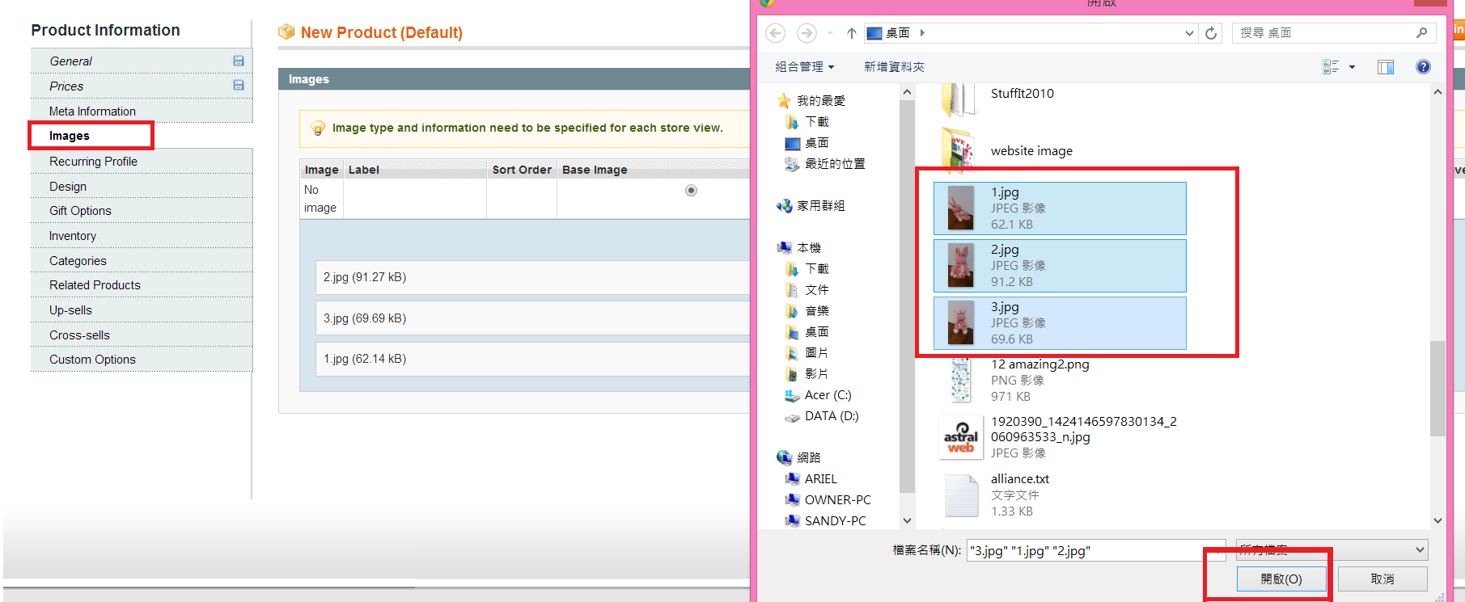1465x602 pixels.
Task: Click the file list vertical scrollbar
Action: (x=1437, y=388)
